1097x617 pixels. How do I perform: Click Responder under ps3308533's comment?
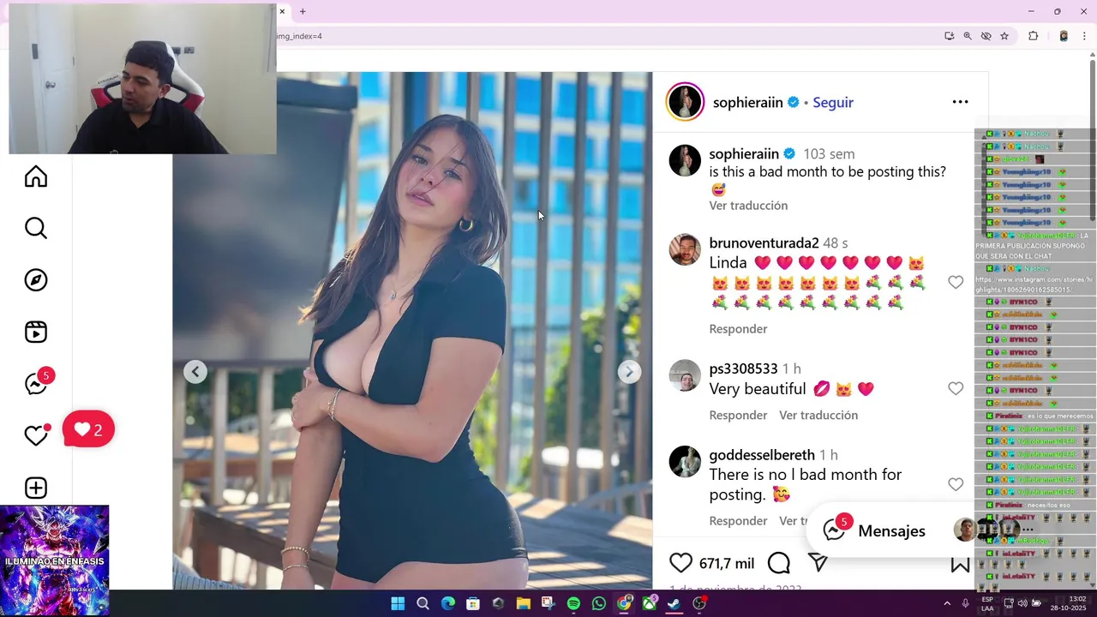point(738,415)
